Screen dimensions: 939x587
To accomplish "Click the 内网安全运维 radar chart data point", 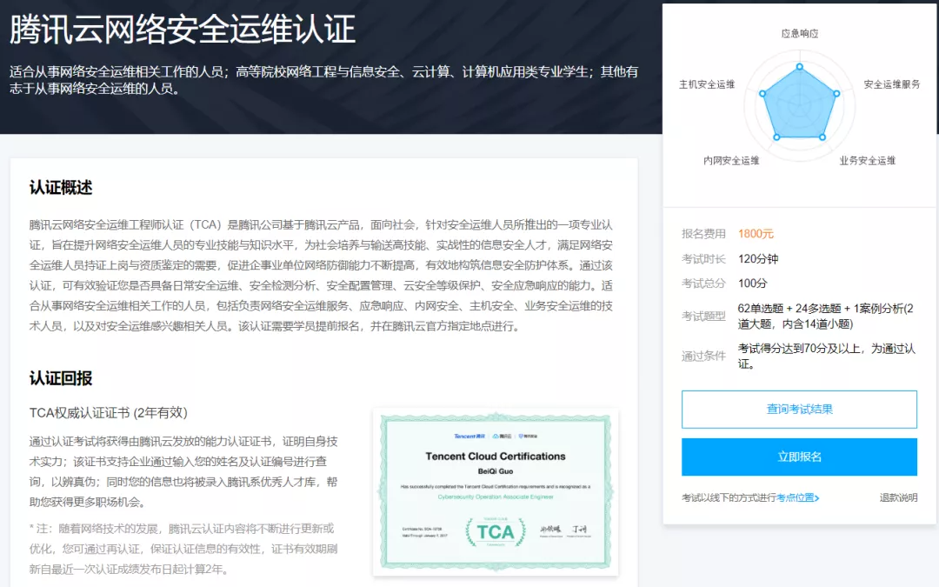I will point(776,137).
